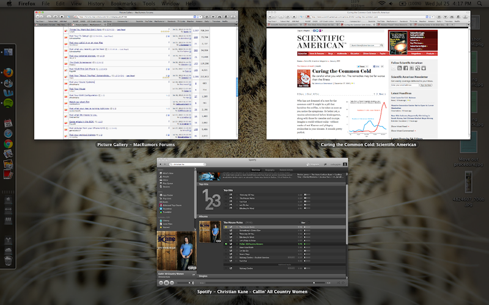Adjust the Spotify volume slider

coord(185,283)
